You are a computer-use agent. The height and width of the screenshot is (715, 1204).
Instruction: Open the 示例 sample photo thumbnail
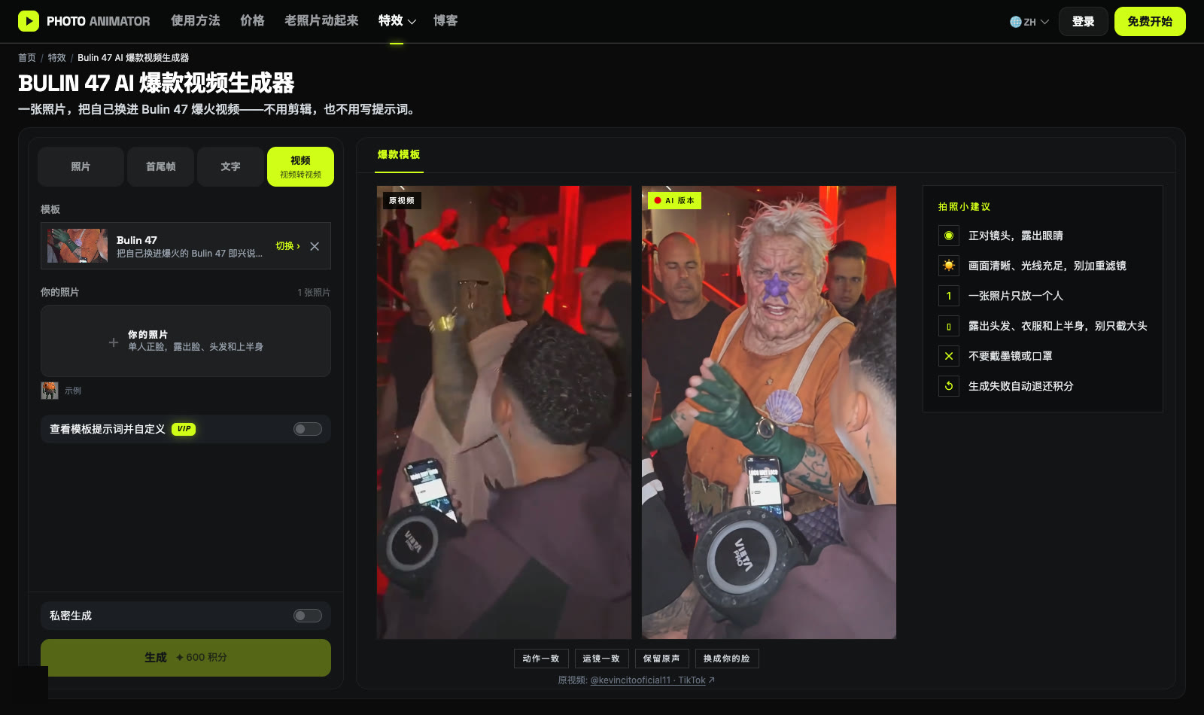pos(50,391)
